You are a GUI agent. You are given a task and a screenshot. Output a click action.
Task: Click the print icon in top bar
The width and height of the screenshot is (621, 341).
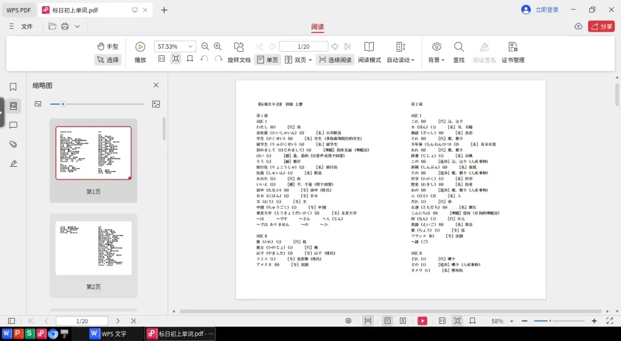click(x=65, y=26)
